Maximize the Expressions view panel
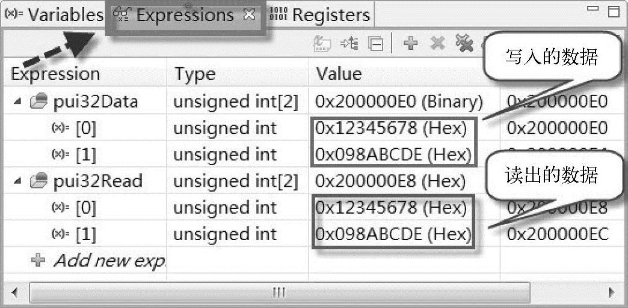This screenshot has width=628, height=308. point(613,11)
